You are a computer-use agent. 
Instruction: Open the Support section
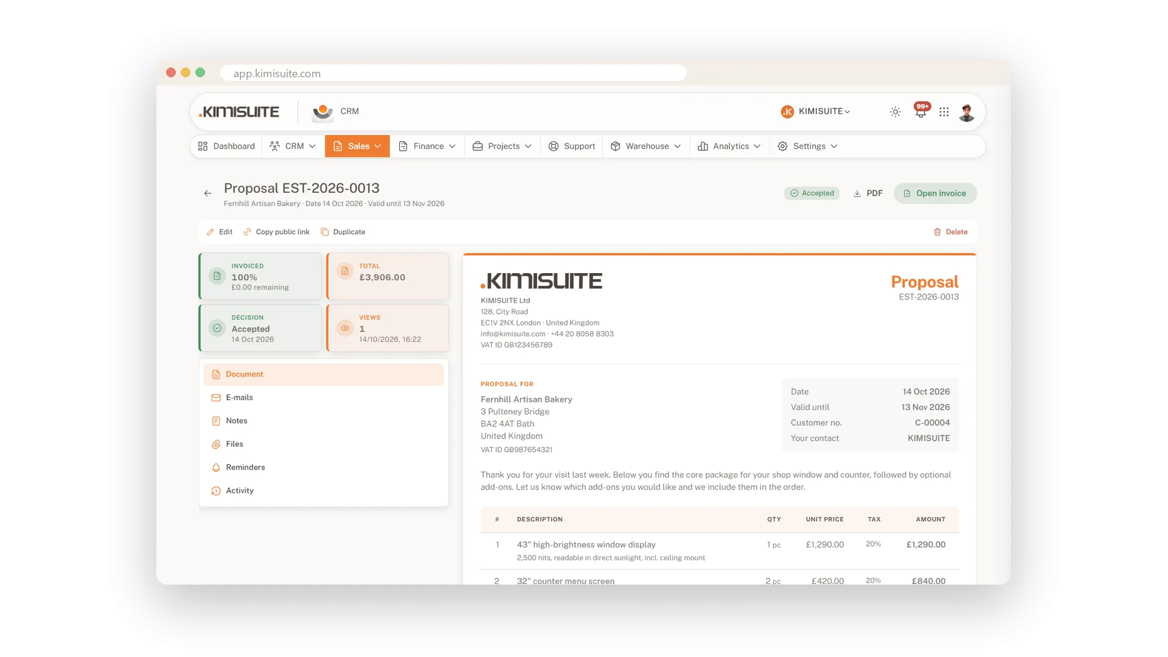pyautogui.click(x=572, y=147)
